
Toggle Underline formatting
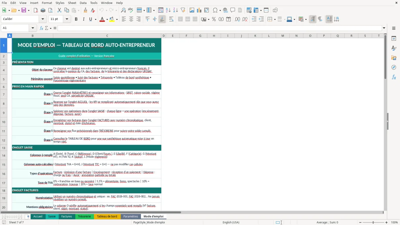(x=90, y=19)
